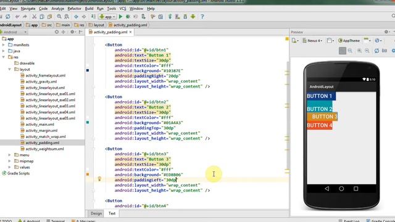The height and width of the screenshot is (222, 395).
Task: Click the Paste icon in toolbar
Action: coord(49,17)
